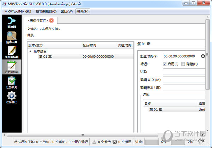
Task: Click the vertical scrollbar down arrow
Action: [207, 130]
